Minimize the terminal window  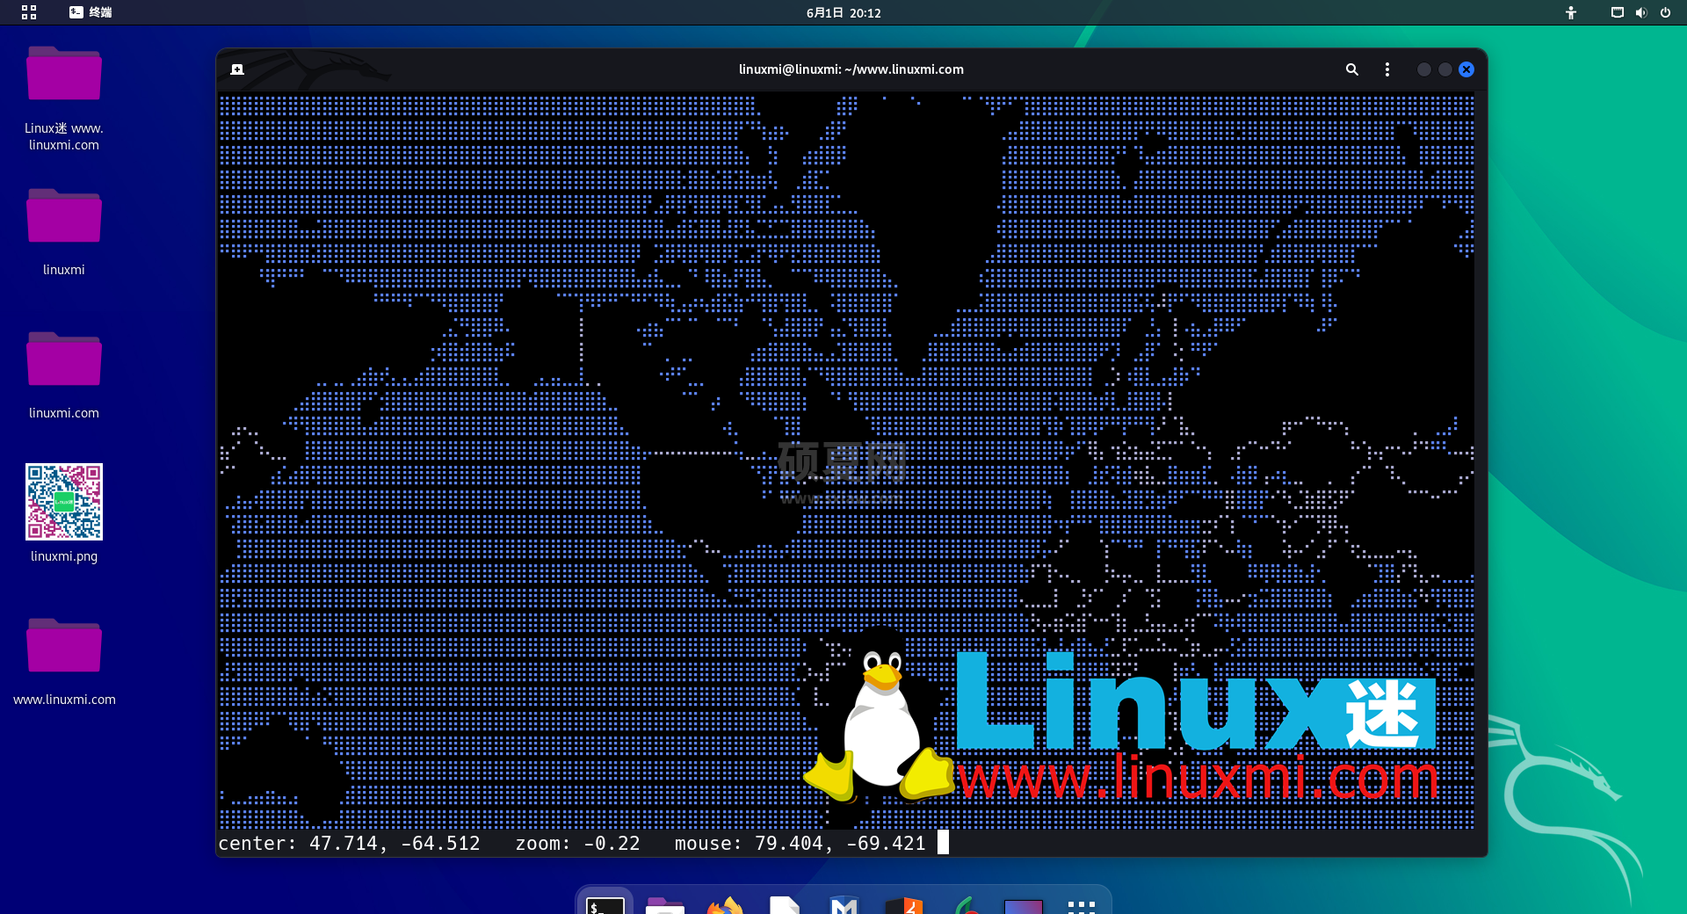[1424, 69]
